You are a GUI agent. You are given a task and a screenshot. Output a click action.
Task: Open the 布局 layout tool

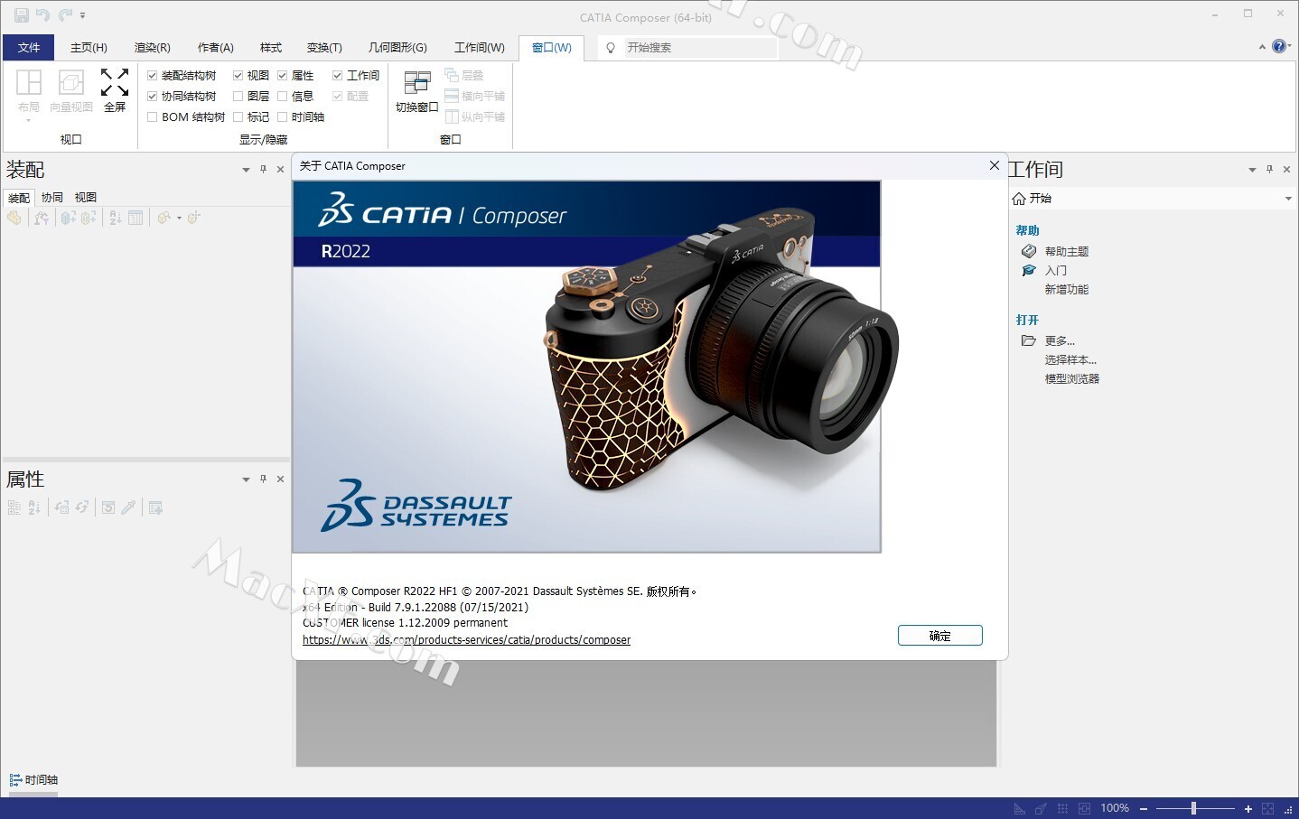click(x=29, y=91)
